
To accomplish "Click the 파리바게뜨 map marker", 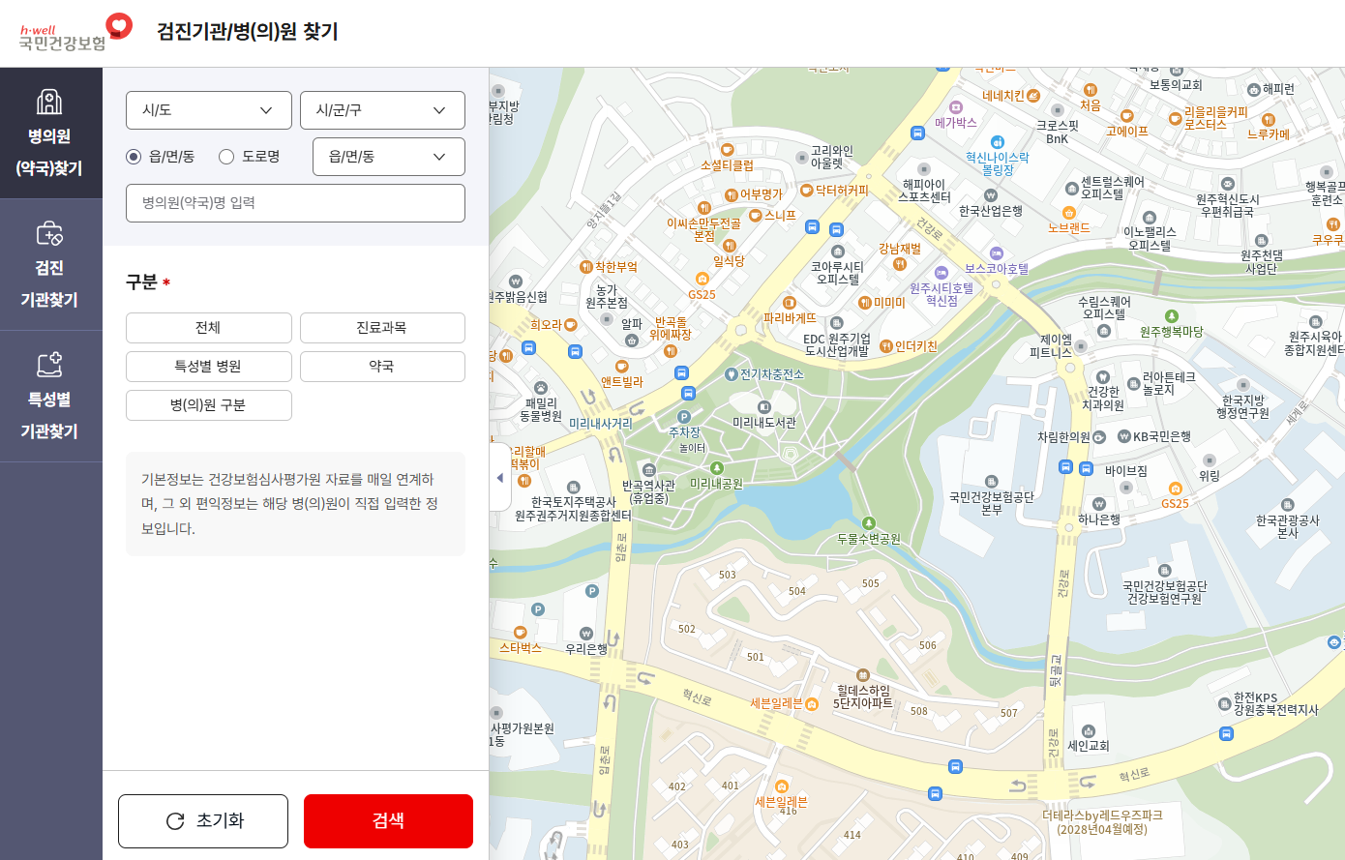I will tap(790, 304).
